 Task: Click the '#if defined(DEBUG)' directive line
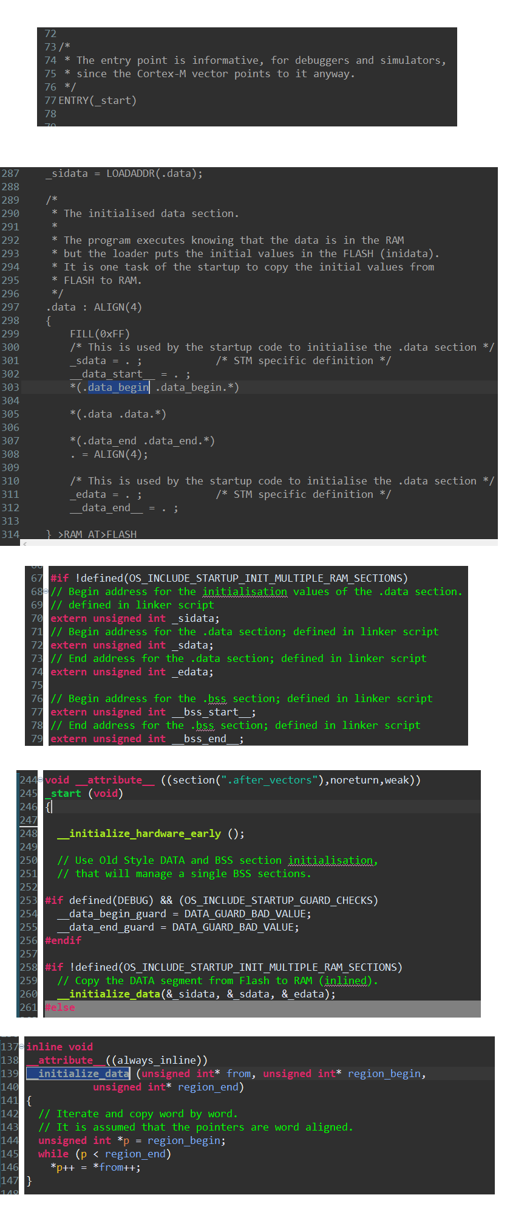(212, 900)
